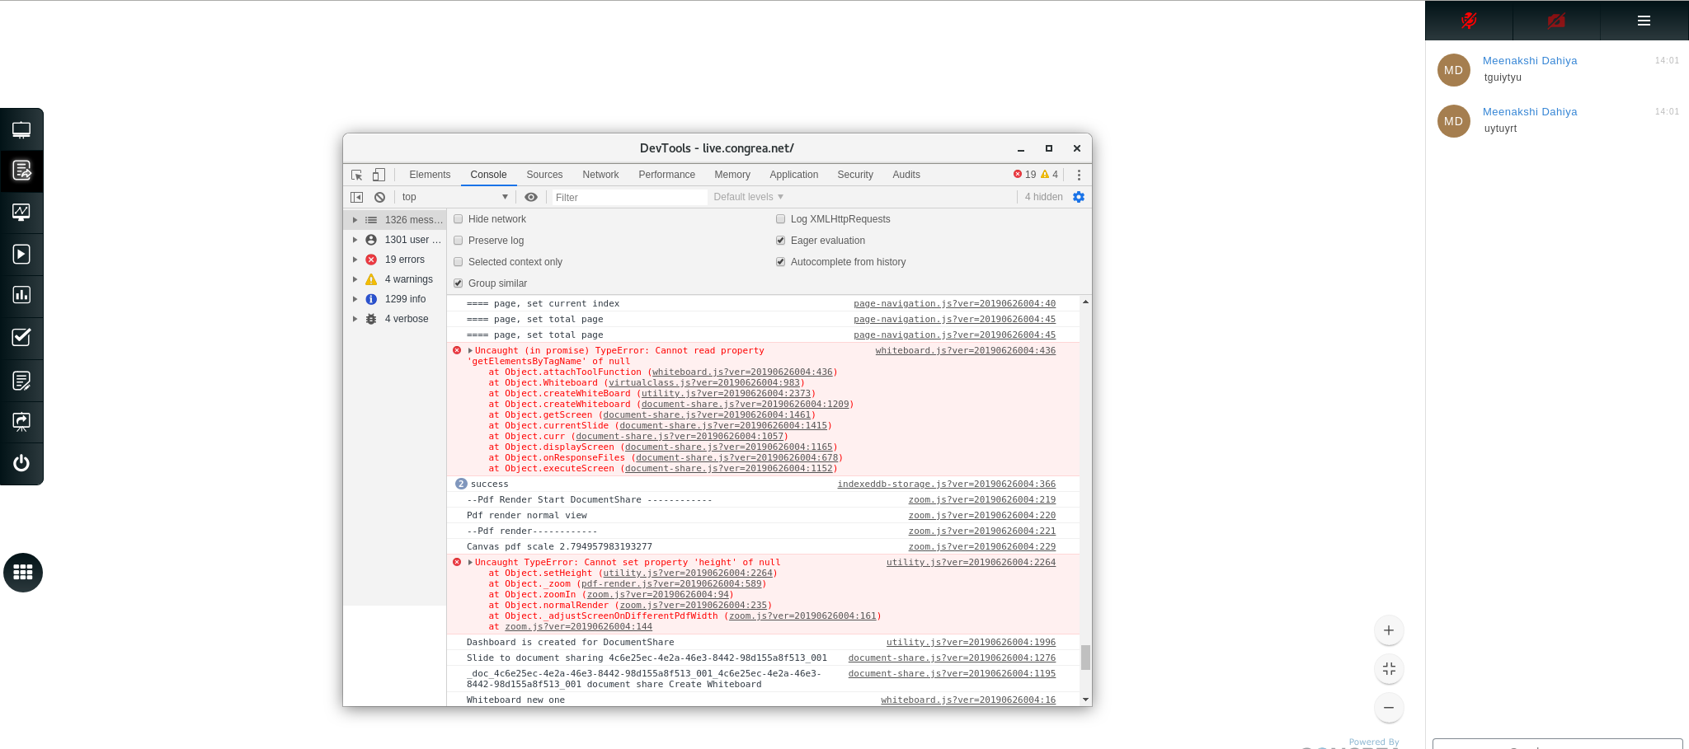
Task: Click the zoom in button near bottom right
Action: (1389, 630)
